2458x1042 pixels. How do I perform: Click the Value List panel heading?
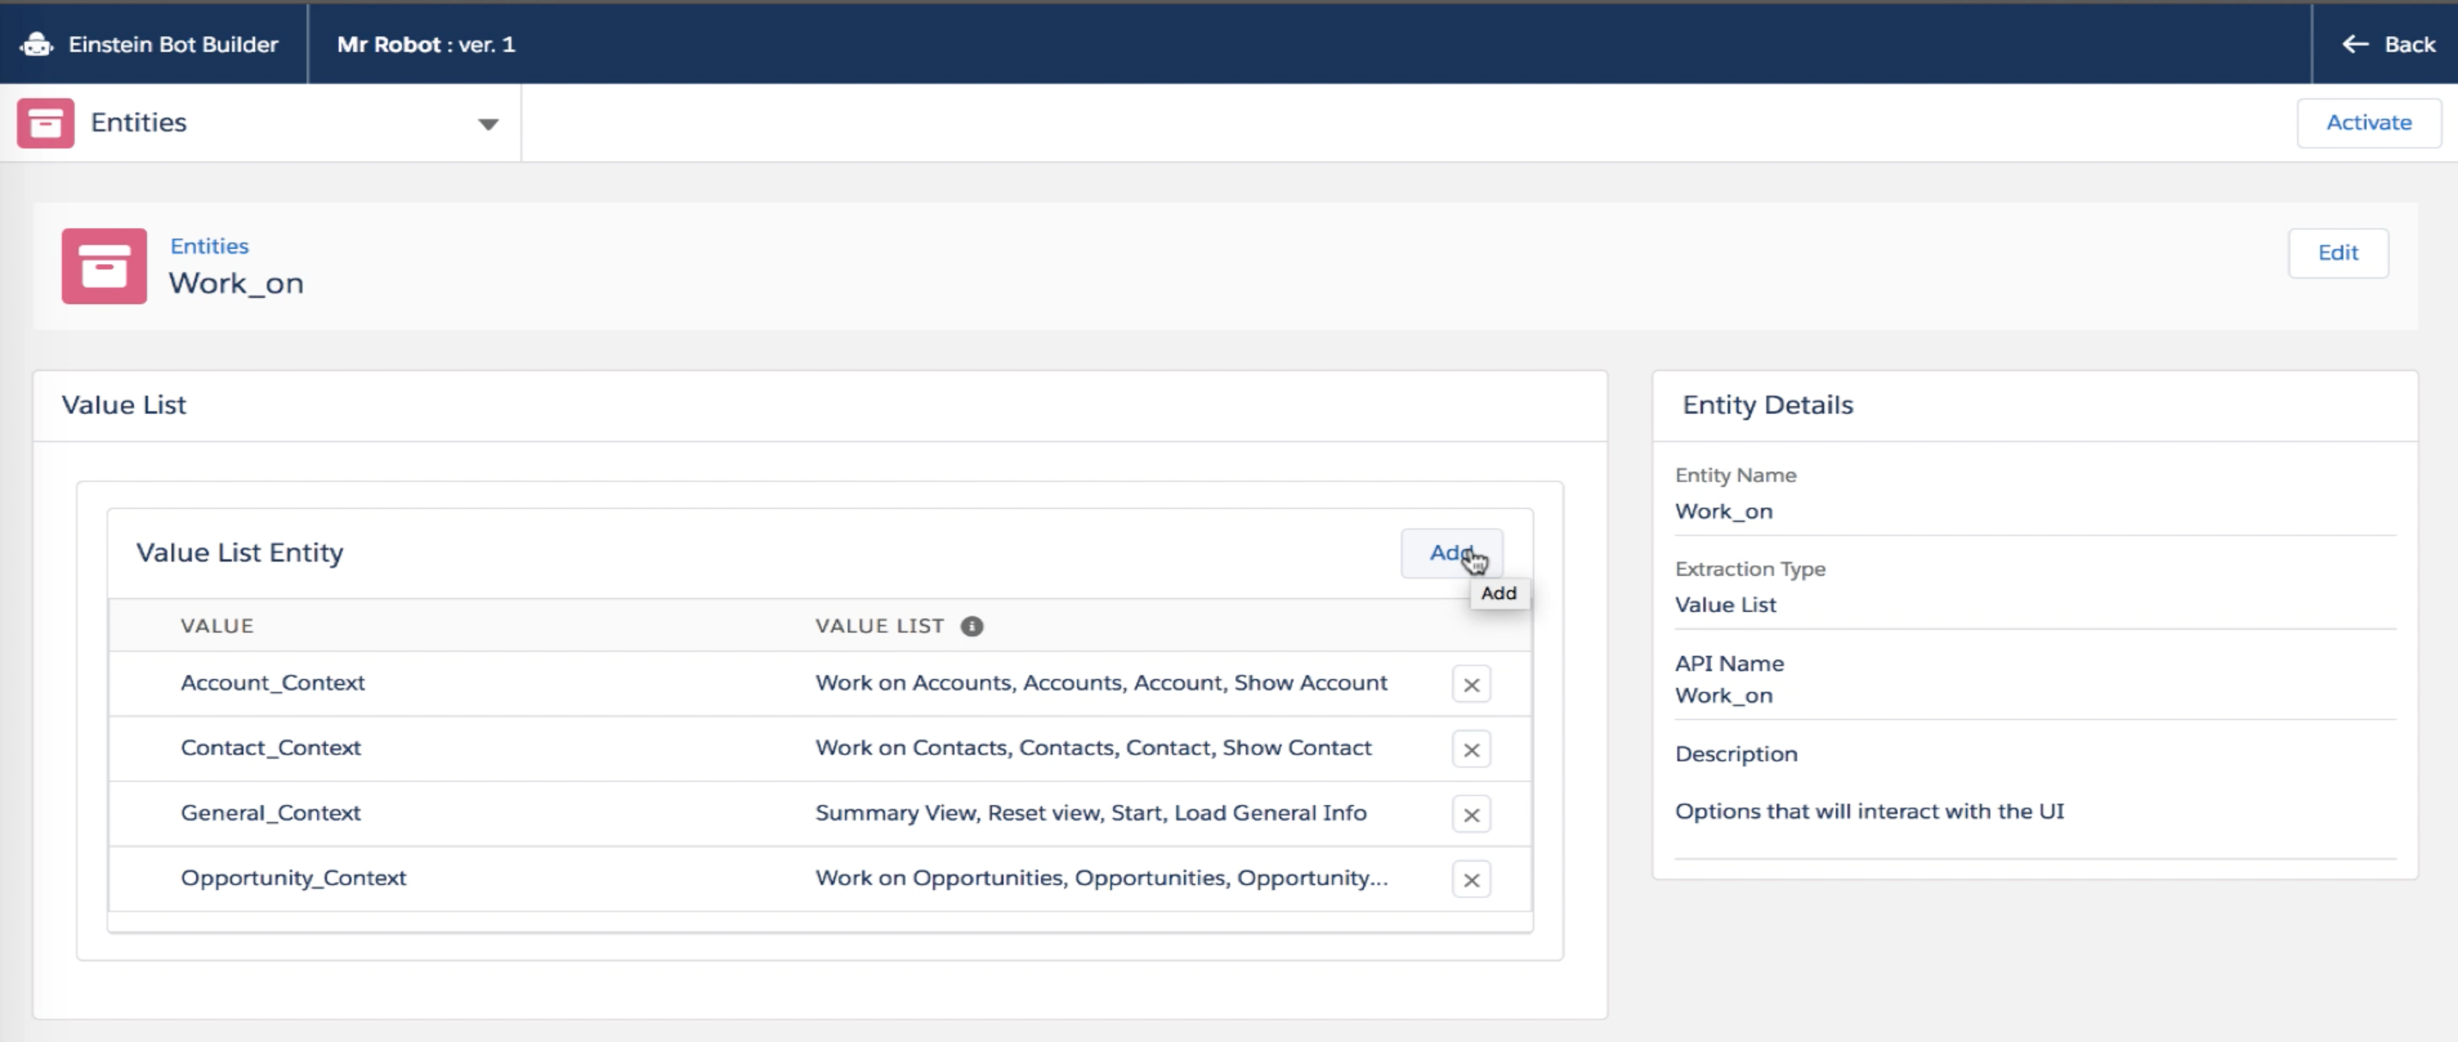124,405
